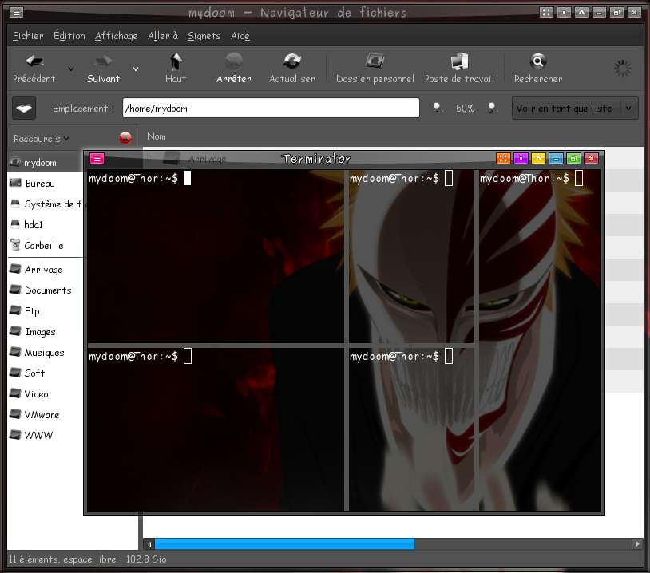
Task: Click the horizontal scrollbar right arrow
Action: (637, 543)
